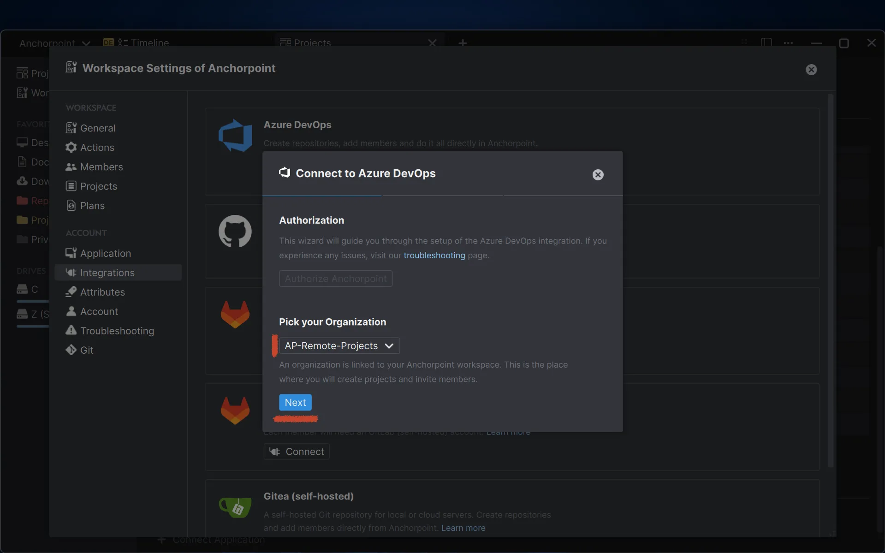The height and width of the screenshot is (553, 885).
Task: Click the Members people icon
Action: point(71,166)
